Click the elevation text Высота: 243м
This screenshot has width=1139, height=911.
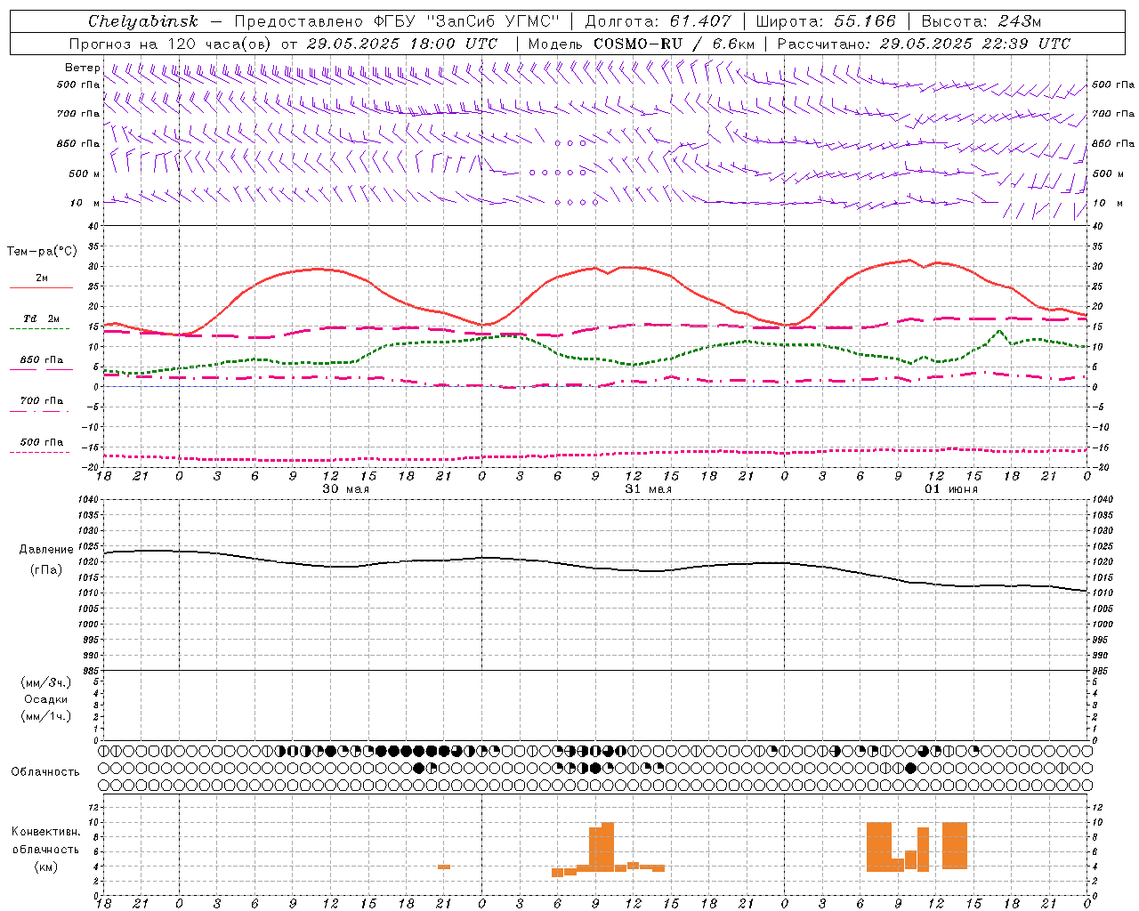[x=981, y=21]
